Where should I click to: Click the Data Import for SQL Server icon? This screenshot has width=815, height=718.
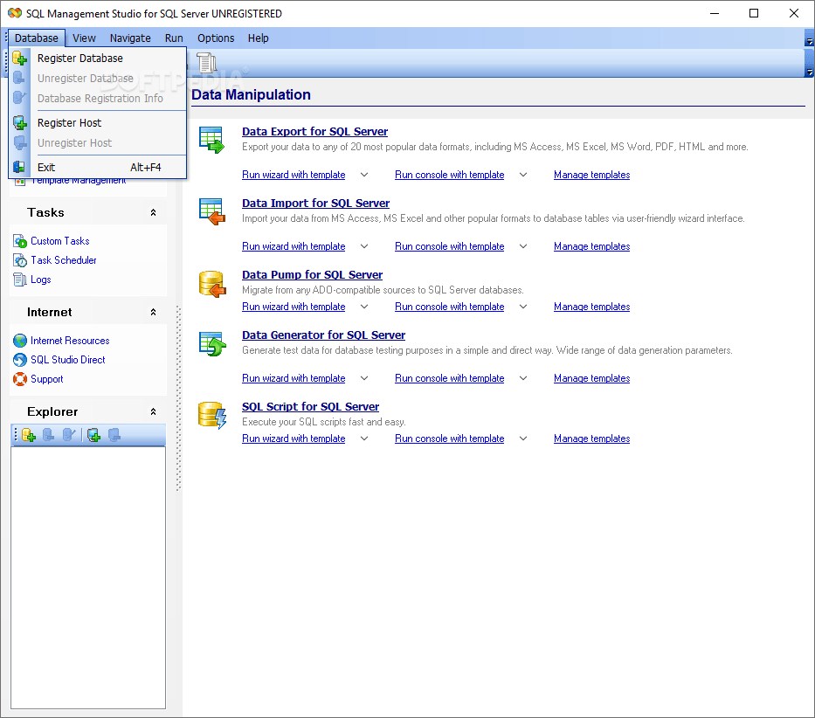click(213, 210)
